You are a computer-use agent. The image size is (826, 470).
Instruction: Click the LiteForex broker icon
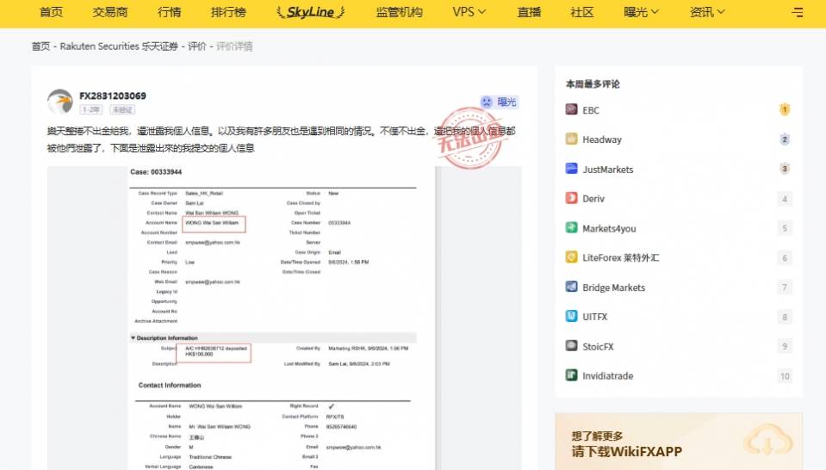pyautogui.click(x=572, y=257)
